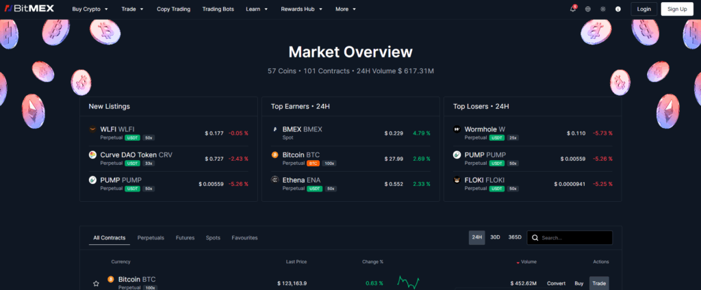This screenshot has width=701, height=290.
Task: Click the Bitcoin coin icon in contracts table
Action: coord(111,279)
